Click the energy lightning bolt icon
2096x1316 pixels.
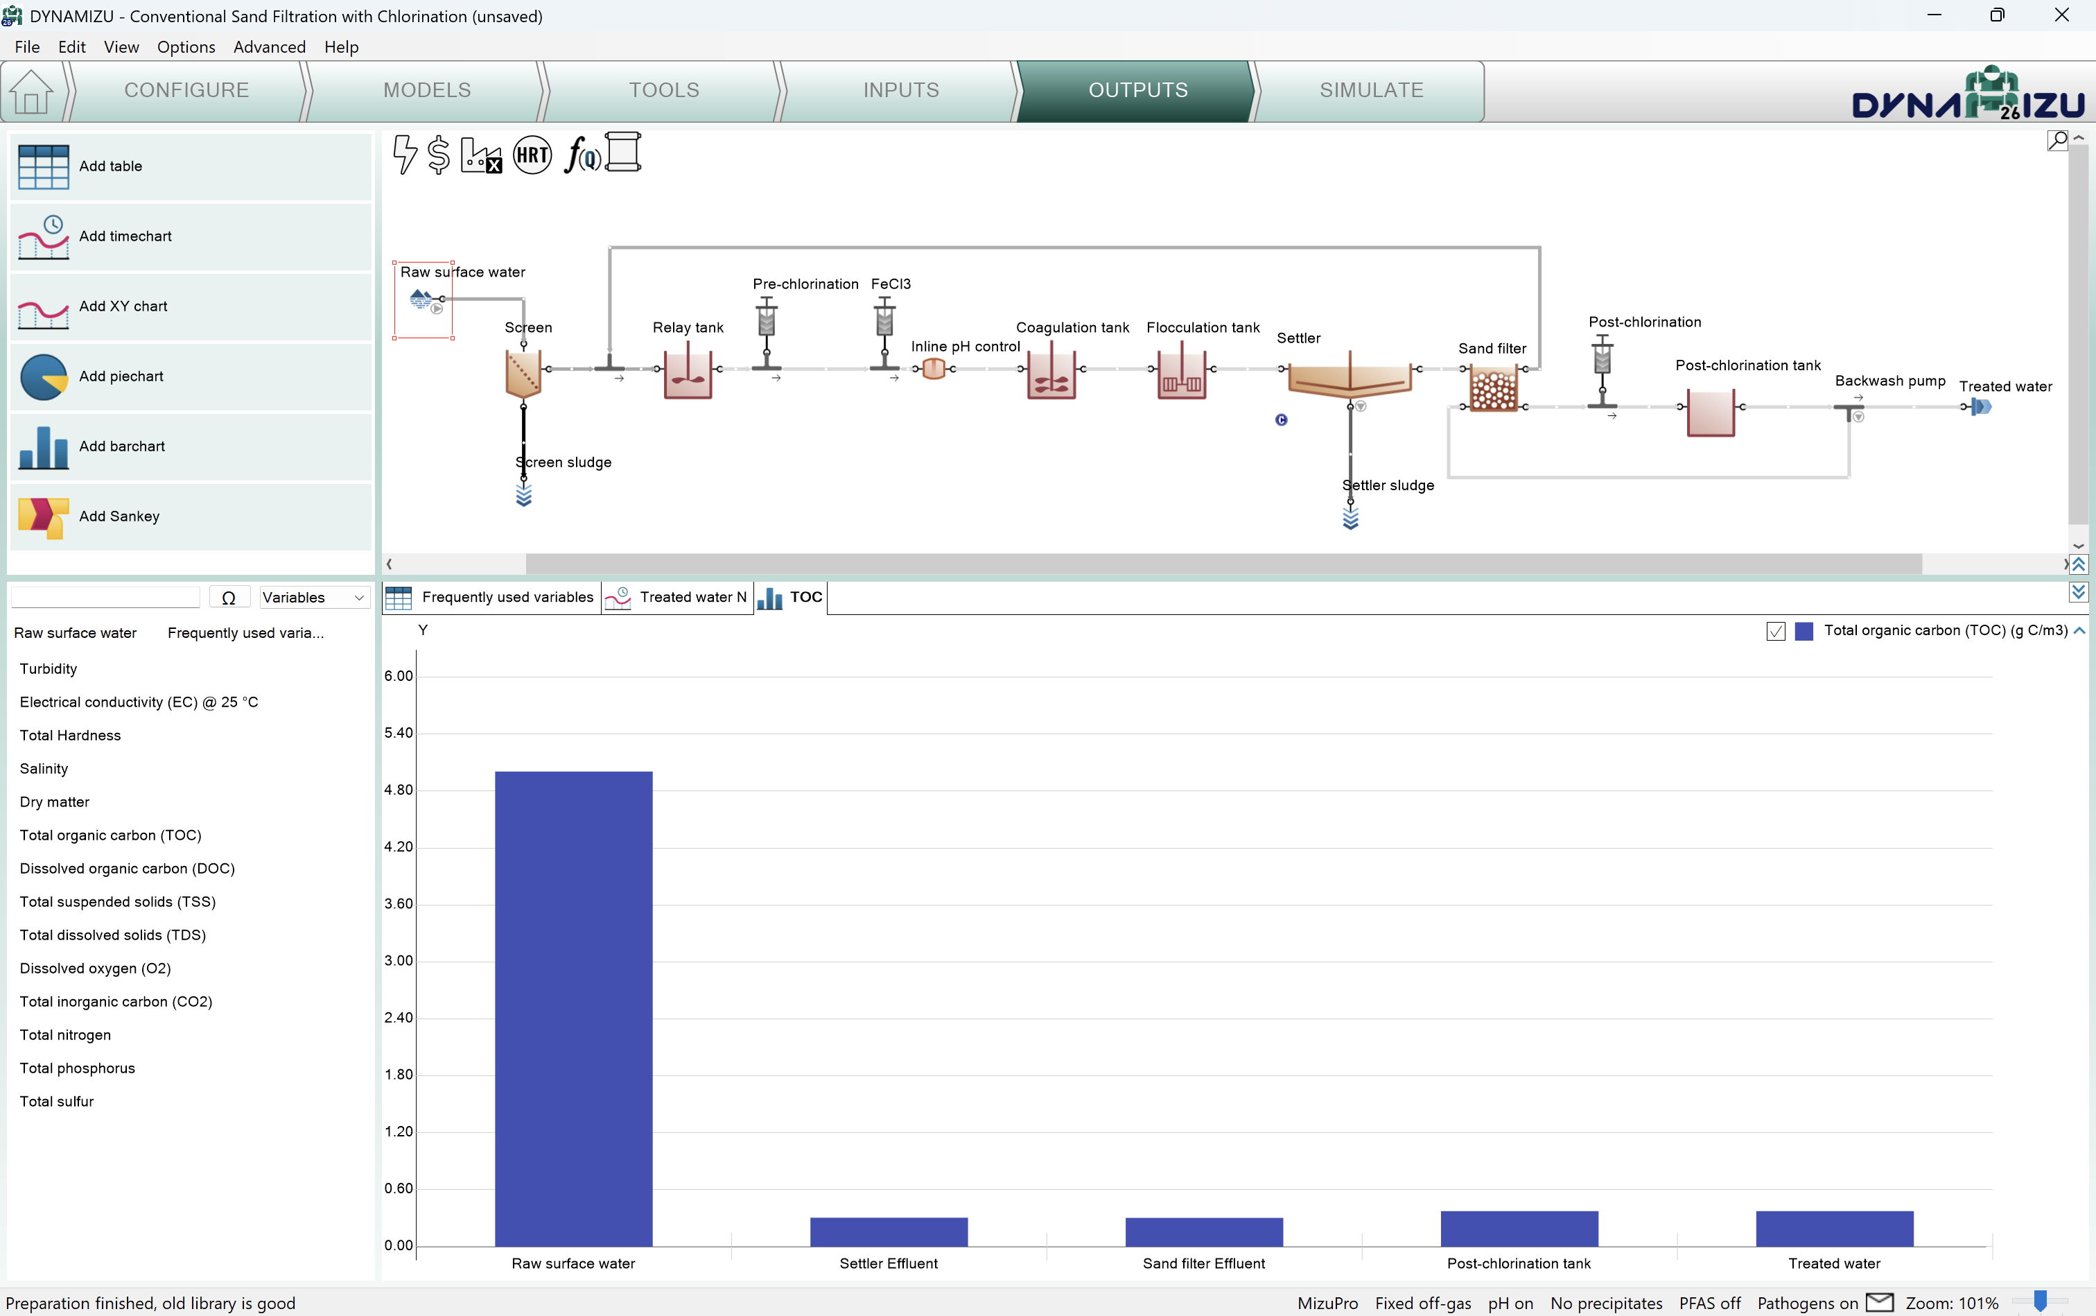coord(405,155)
